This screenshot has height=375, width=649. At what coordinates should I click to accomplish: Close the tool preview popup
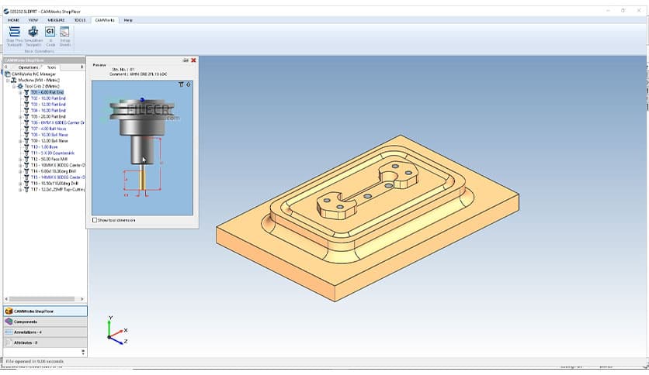193,60
